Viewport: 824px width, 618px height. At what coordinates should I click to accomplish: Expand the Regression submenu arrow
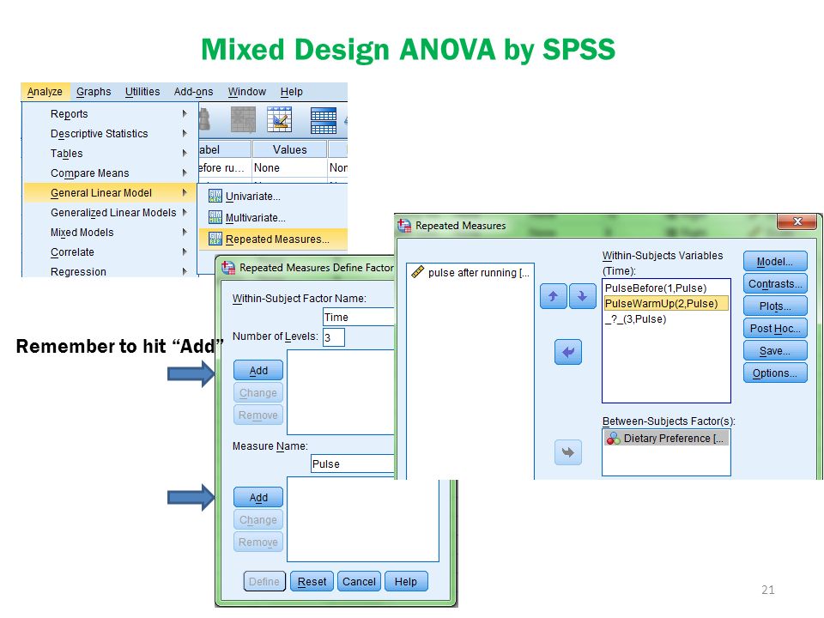pos(185,272)
